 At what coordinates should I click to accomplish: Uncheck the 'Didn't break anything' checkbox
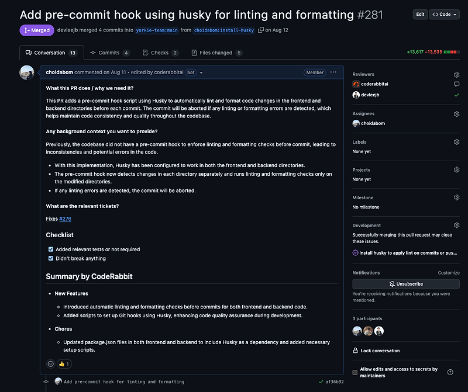(x=50, y=258)
